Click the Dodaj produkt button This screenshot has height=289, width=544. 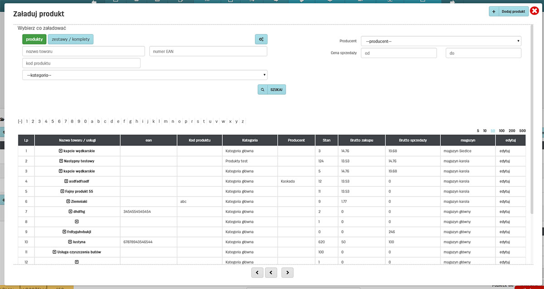point(509,11)
